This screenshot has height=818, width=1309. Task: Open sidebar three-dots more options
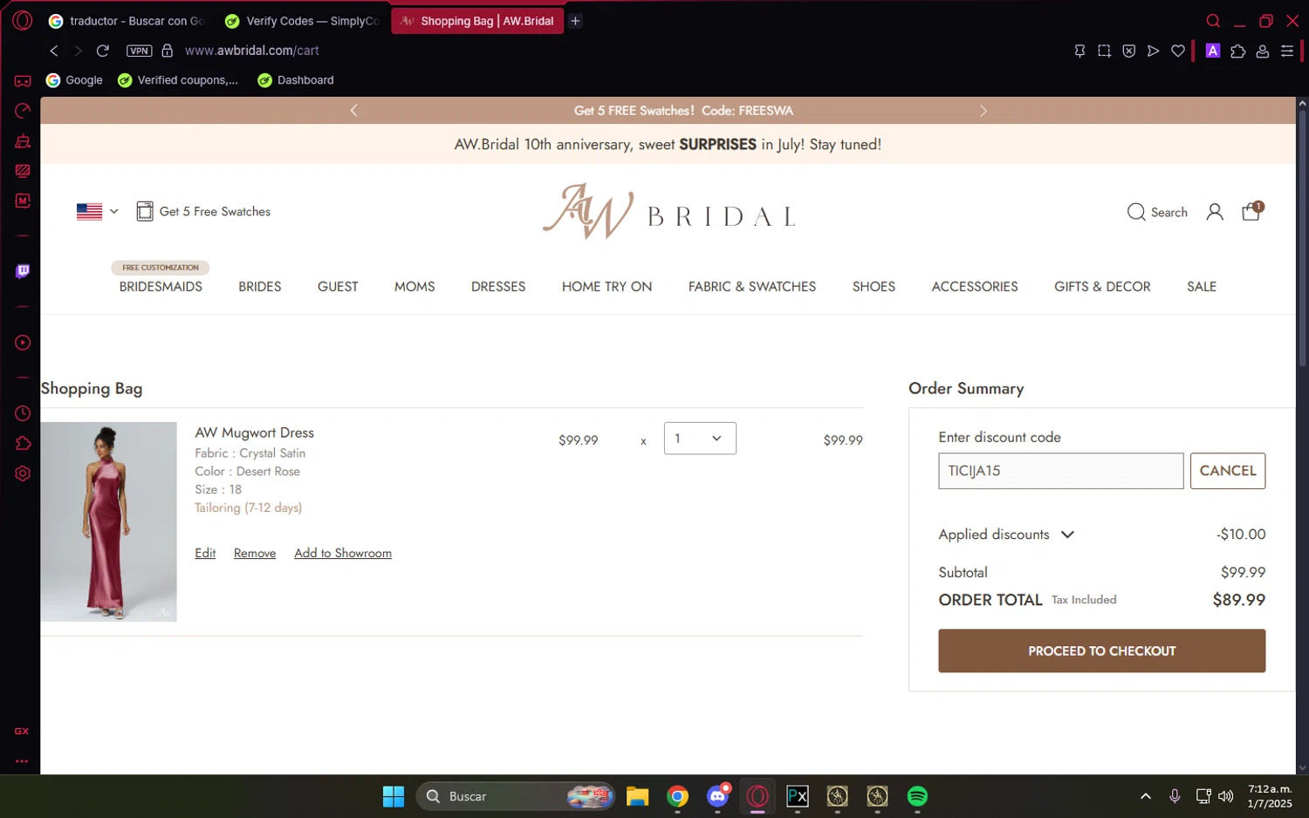point(22,761)
